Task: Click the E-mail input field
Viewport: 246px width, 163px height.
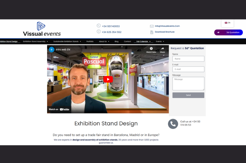Action: tap(188, 69)
